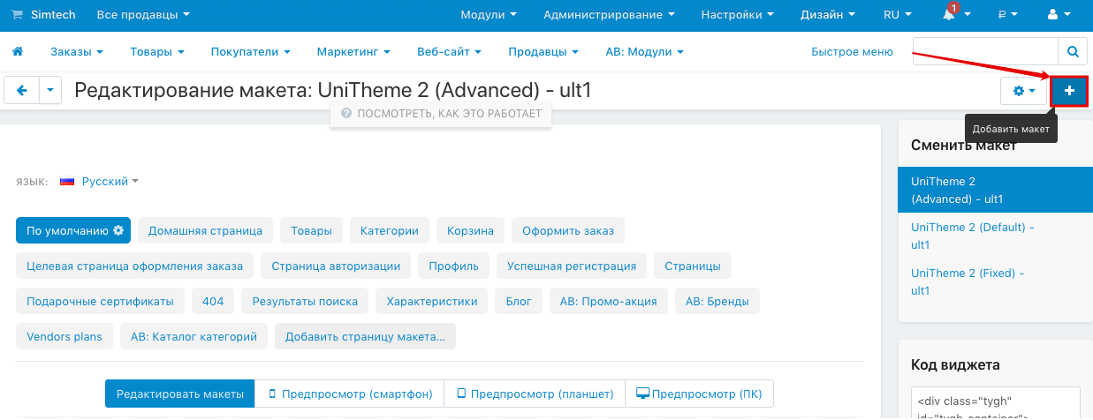Open the Администрирование menu

(x=609, y=15)
